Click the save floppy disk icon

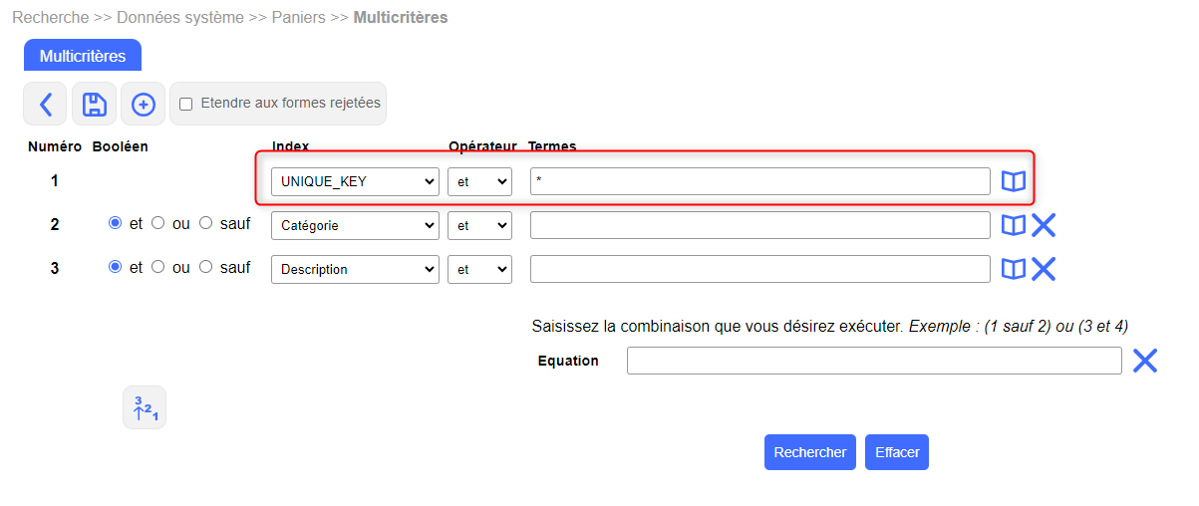(x=95, y=104)
